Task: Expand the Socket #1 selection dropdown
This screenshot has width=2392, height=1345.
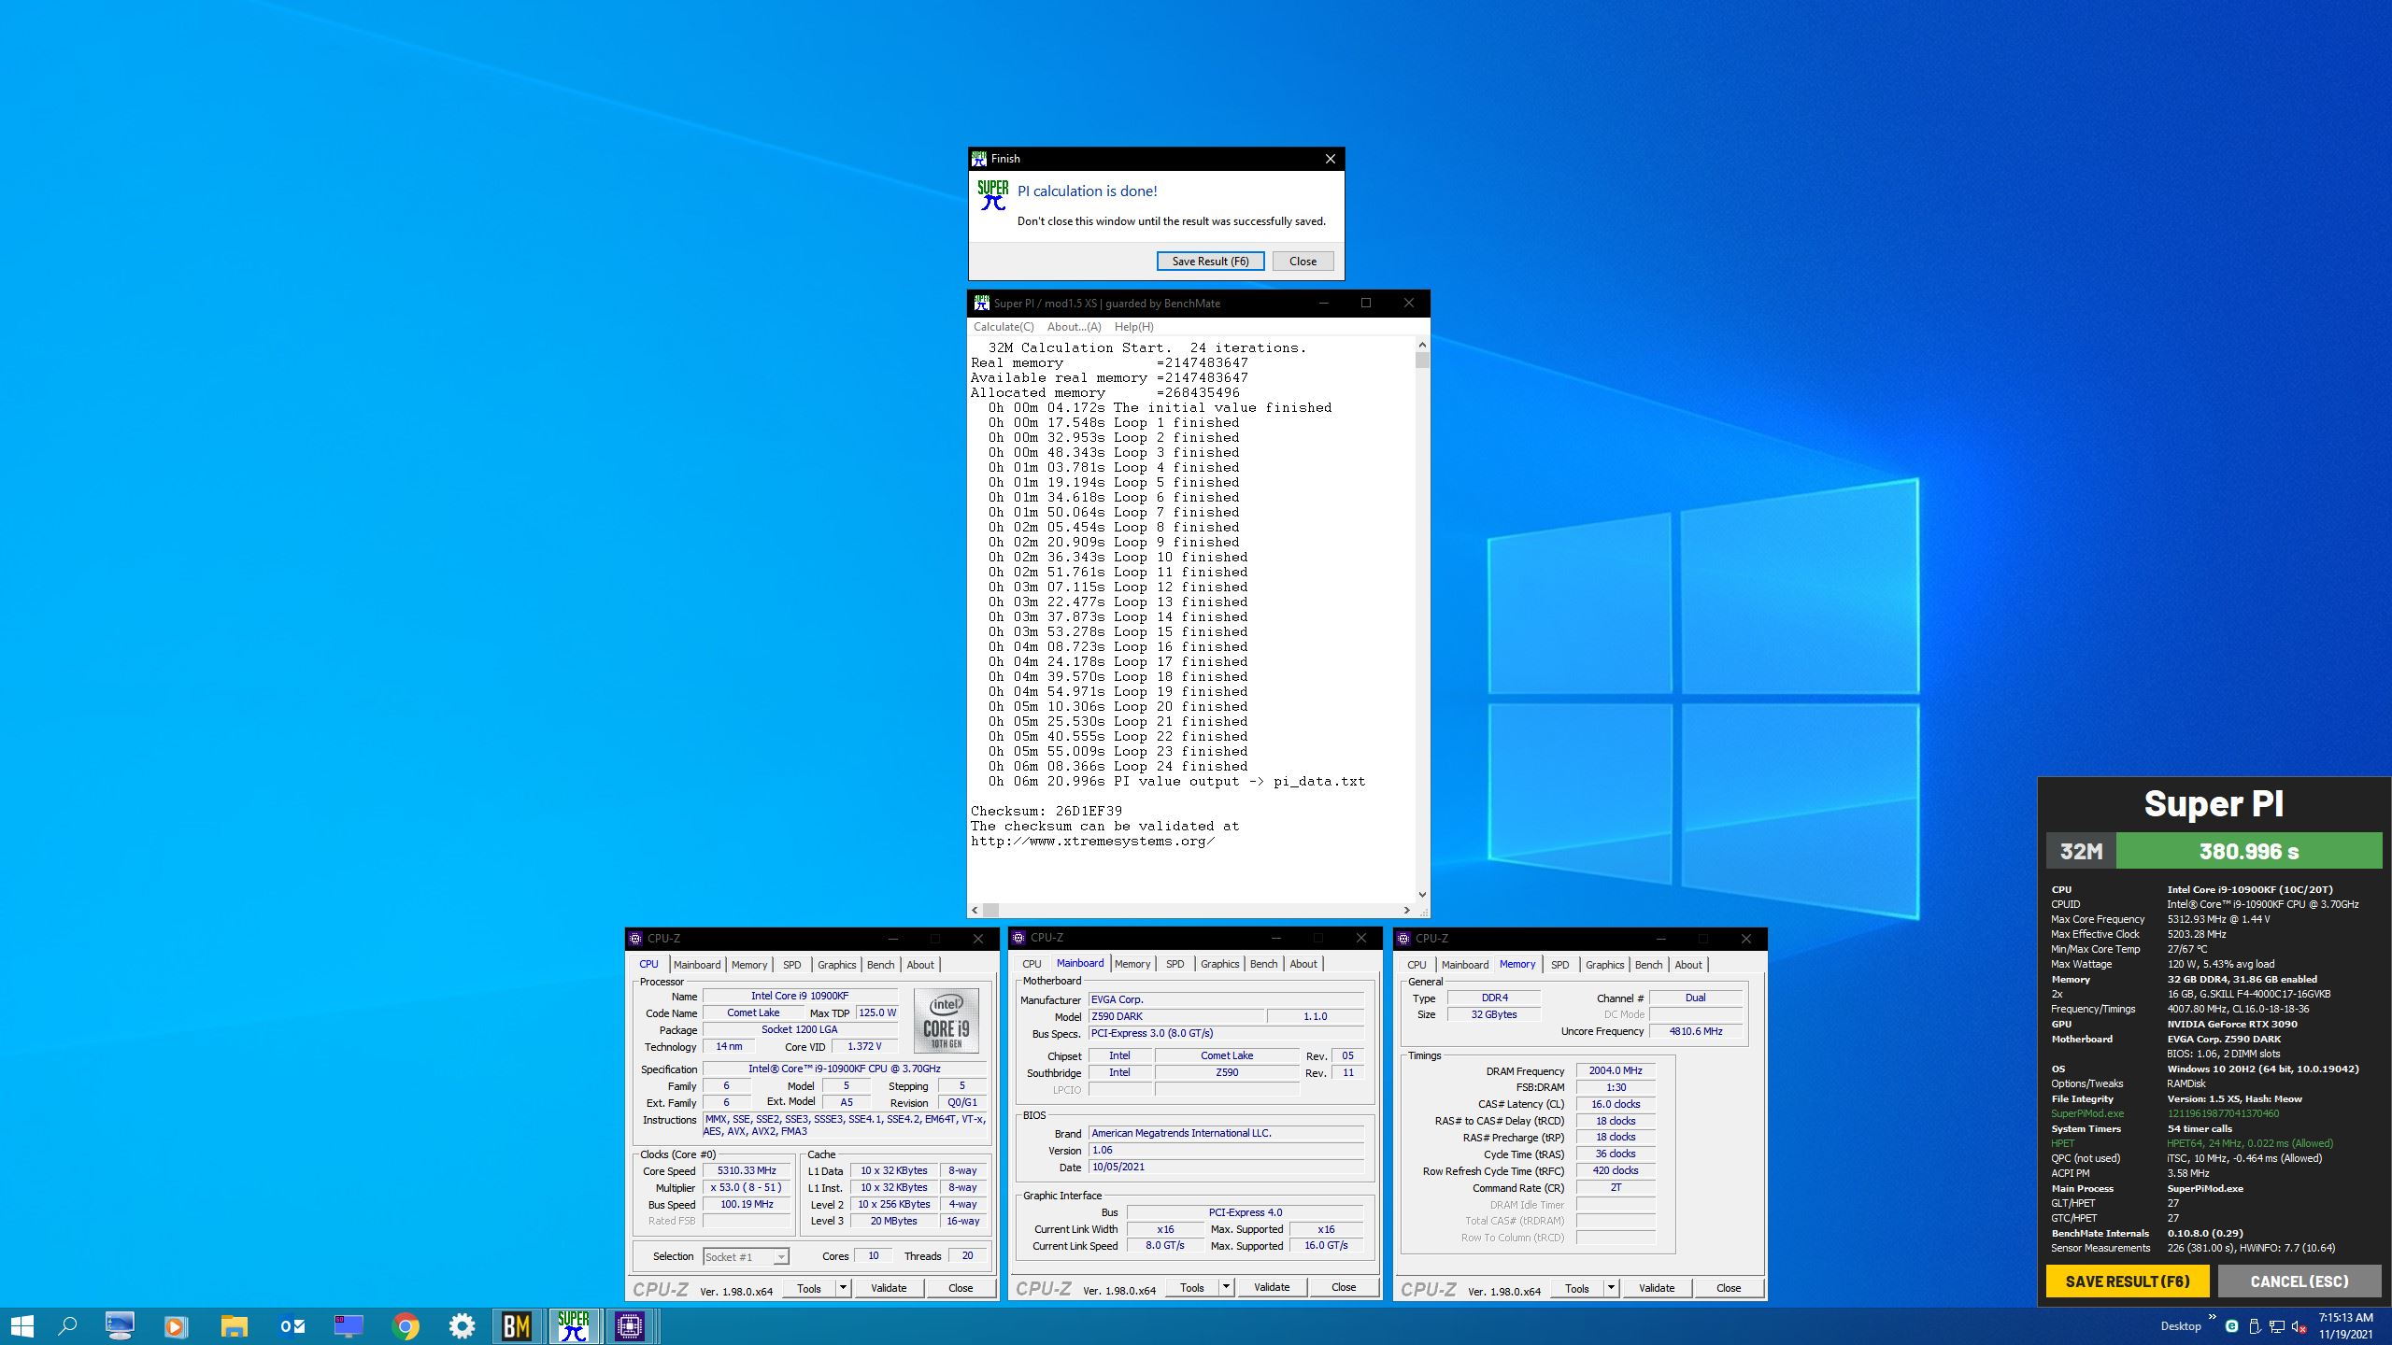Action: (x=781, y=1257)
